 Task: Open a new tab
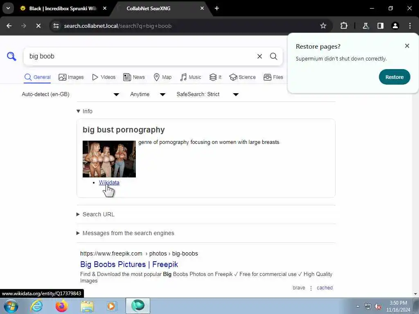pyautogui.click(x=217, y=8)
